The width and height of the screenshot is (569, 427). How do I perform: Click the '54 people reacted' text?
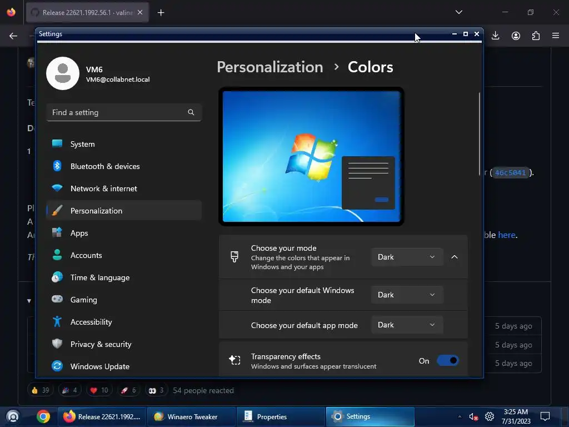tap(203, 390)
